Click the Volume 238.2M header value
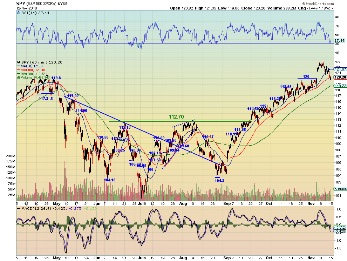 [281, 8]
